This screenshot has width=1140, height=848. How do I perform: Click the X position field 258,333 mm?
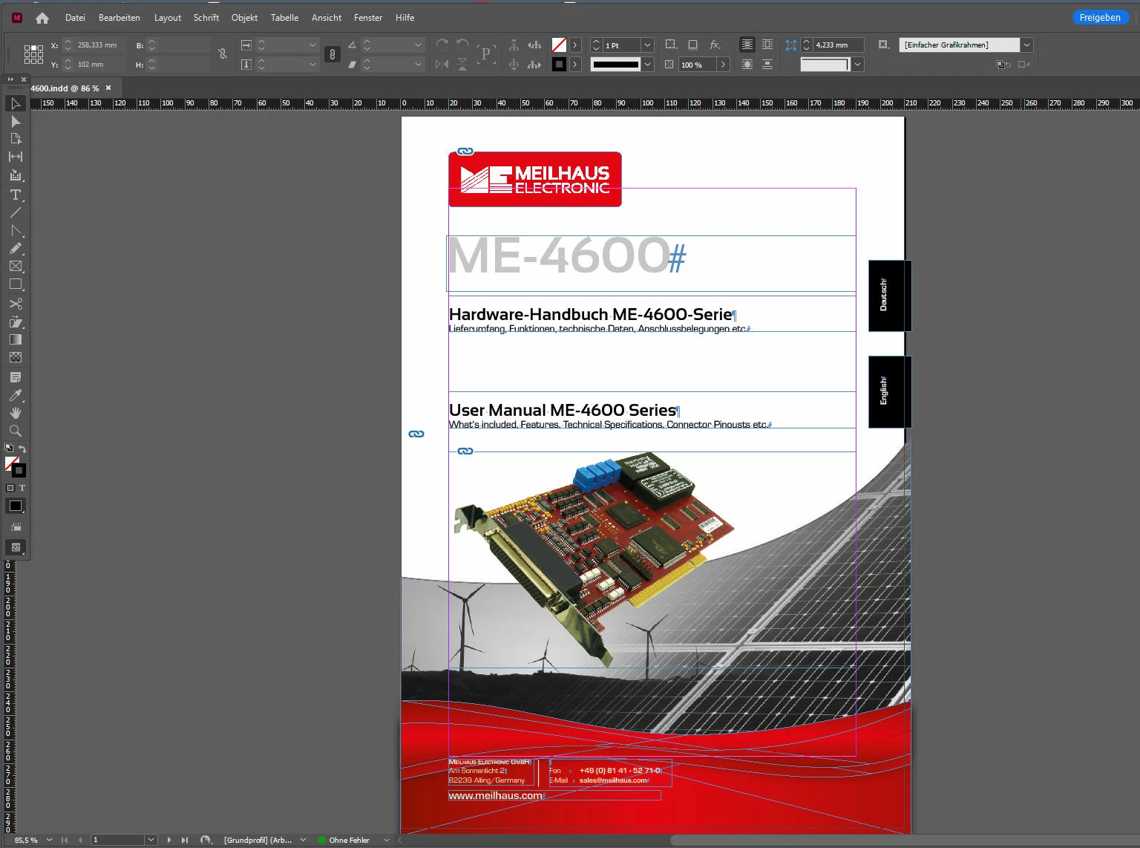pos(100,45)
